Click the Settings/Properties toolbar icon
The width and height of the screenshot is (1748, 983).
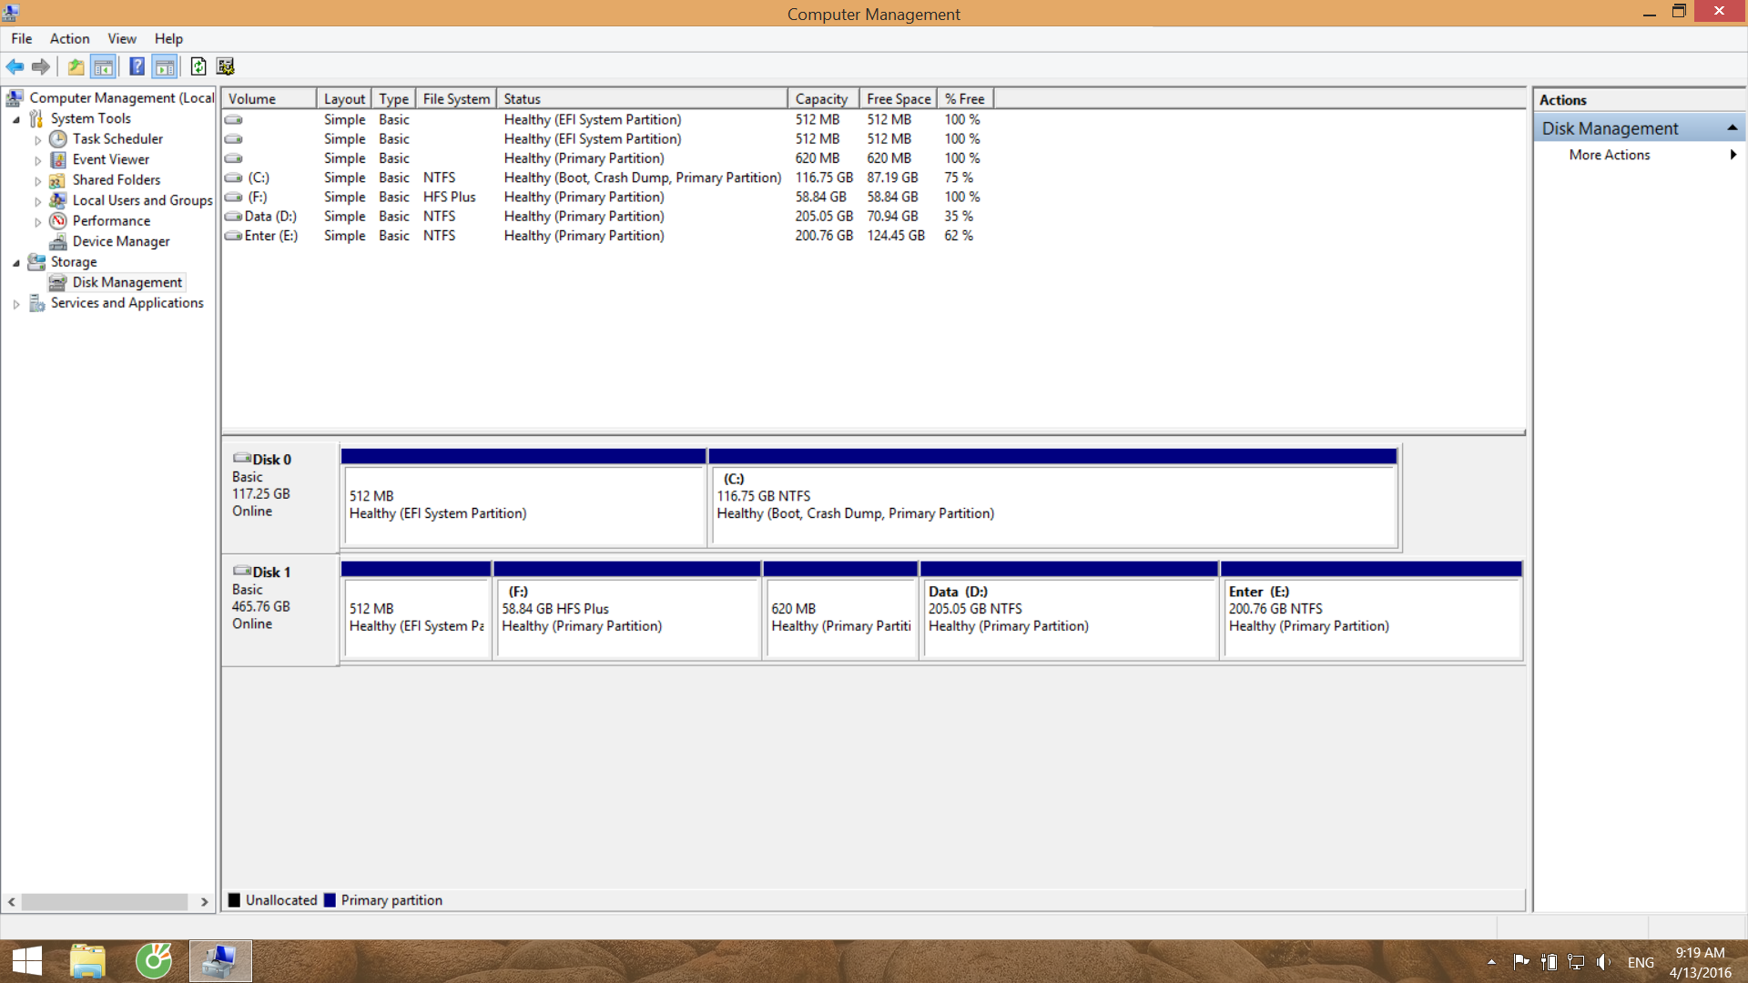click(x=226, y=66)
